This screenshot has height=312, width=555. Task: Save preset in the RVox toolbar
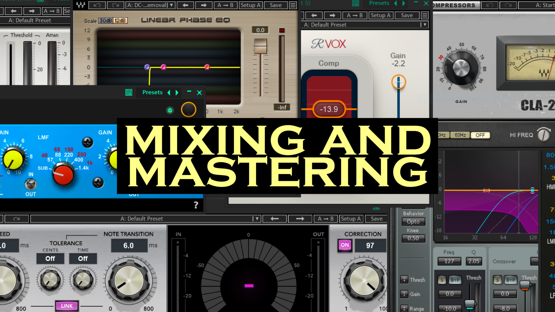click(407, 15)
